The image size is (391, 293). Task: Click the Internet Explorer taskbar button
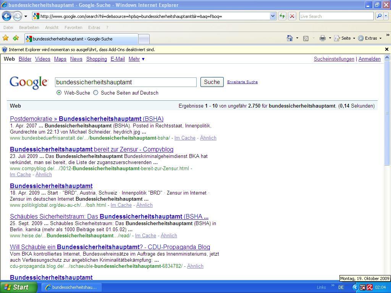[71, 287]
